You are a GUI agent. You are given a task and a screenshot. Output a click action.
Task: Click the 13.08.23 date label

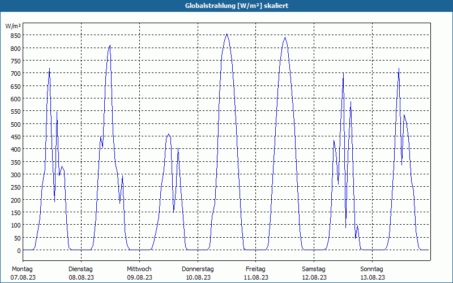click(x=373, y=277)
